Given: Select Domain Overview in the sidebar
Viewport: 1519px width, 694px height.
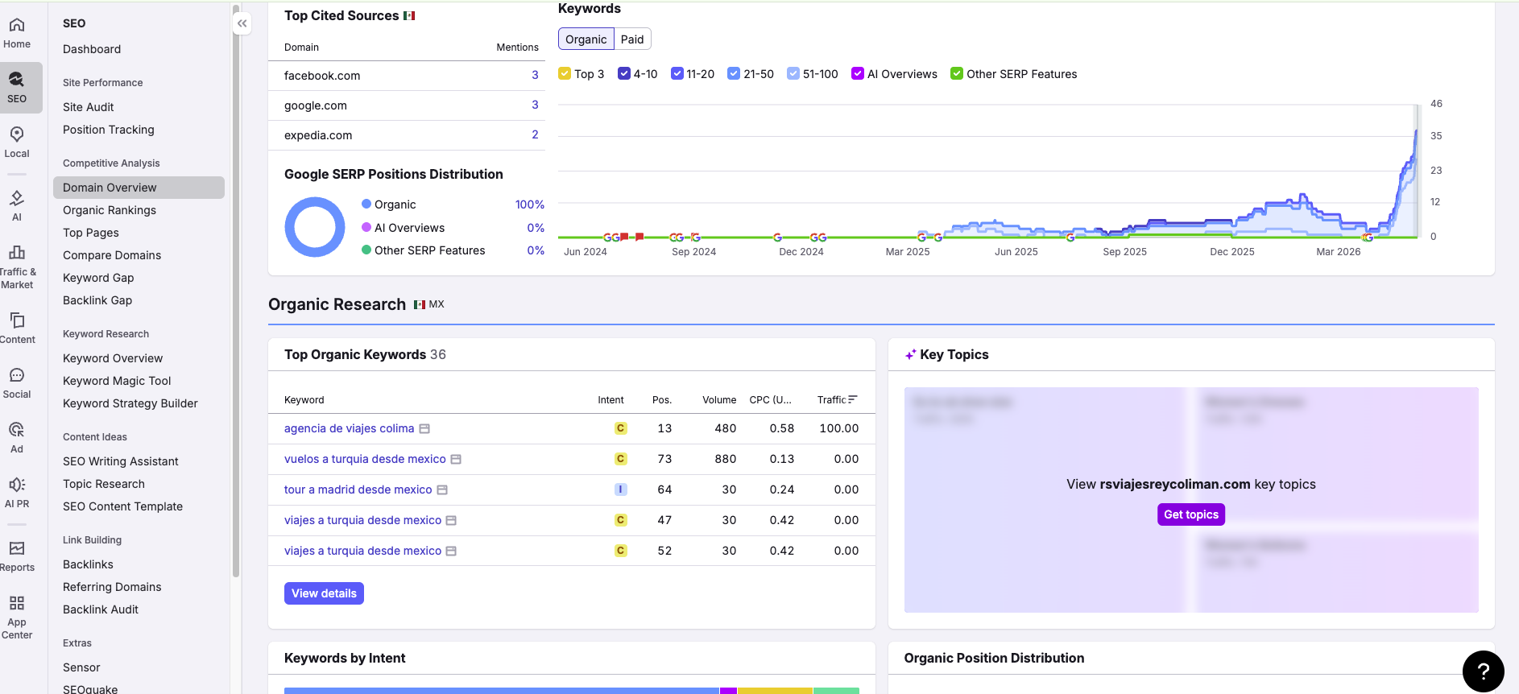Looking at the screenshot, I should [x=139, y=188].
